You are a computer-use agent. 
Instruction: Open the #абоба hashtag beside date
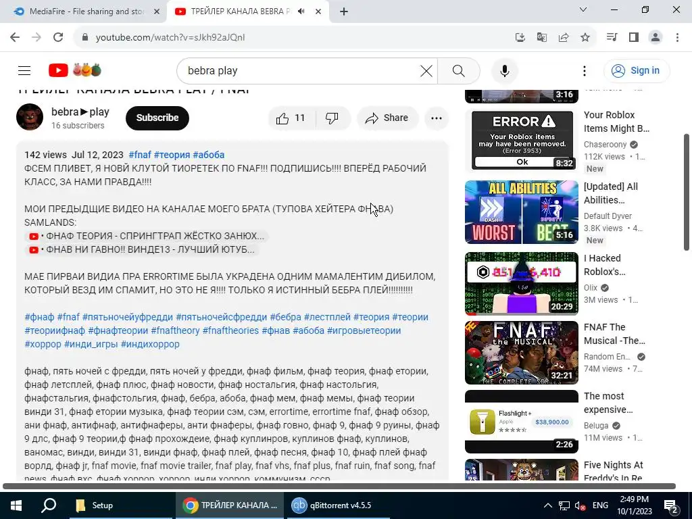pos(208,155)
